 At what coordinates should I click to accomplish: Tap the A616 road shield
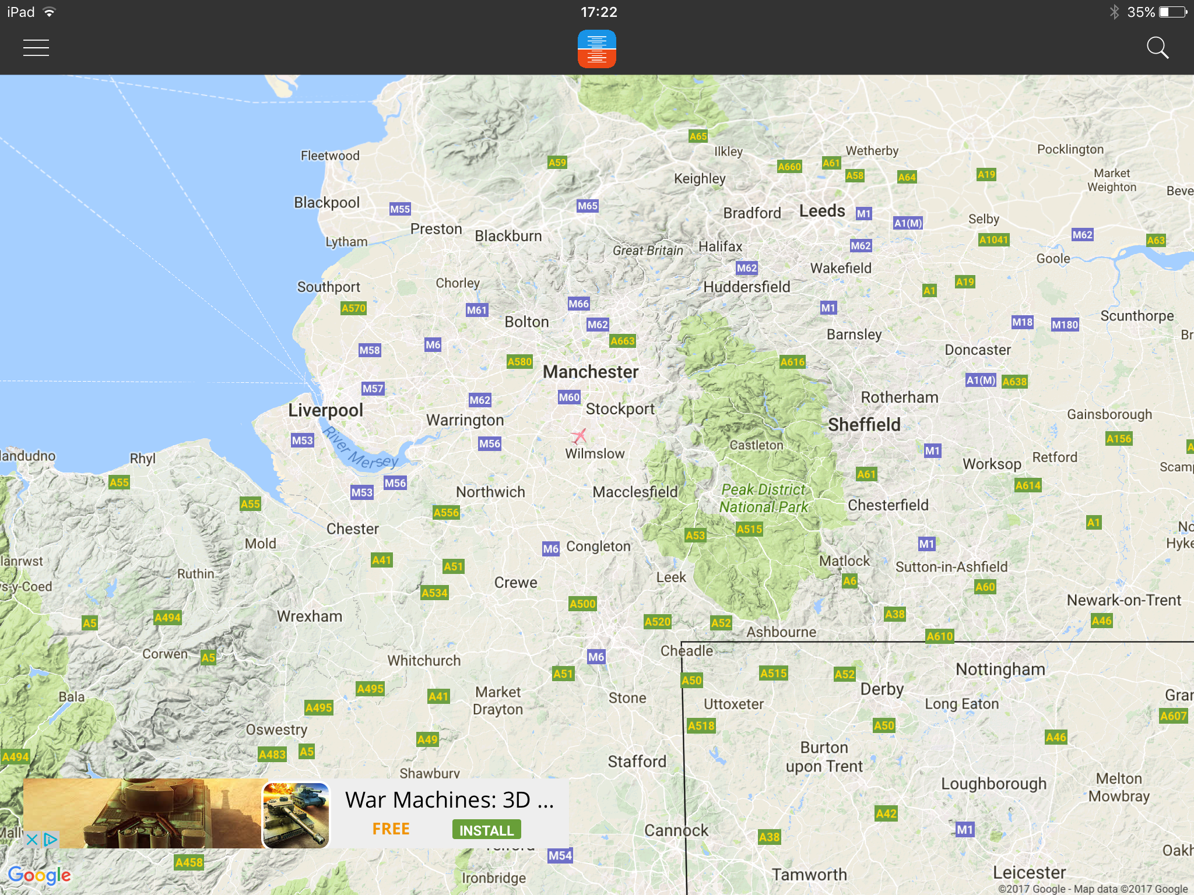click(x=792, y=362)
